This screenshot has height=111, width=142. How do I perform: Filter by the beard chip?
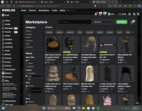tap(100, 32)
